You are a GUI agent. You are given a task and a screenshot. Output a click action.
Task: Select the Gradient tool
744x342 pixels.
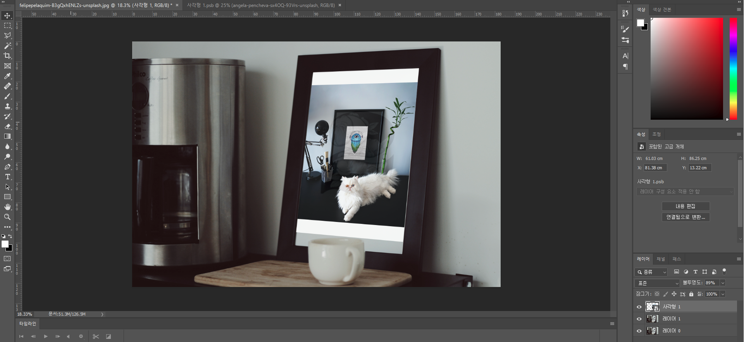coord(7,136)
